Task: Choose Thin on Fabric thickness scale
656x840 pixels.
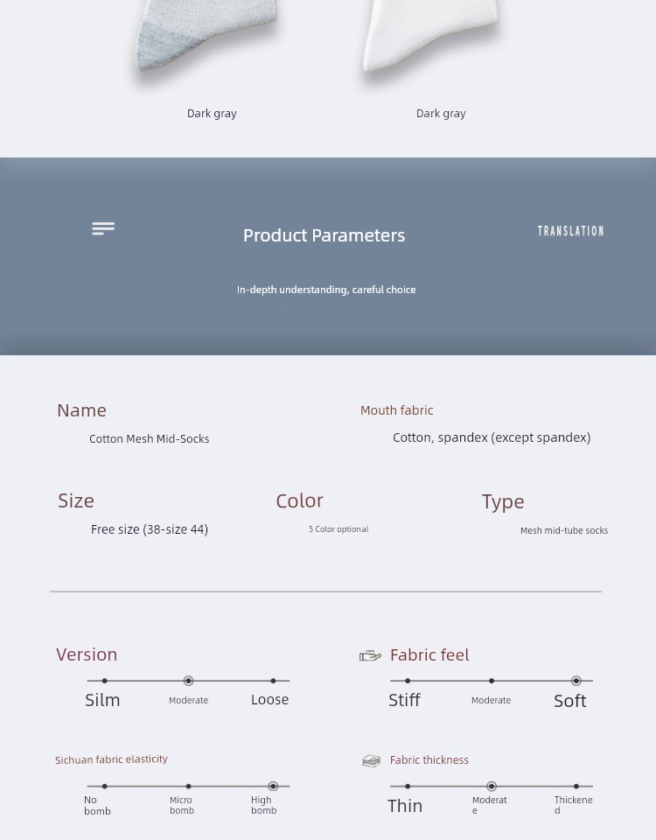Action: tap(408, 787)
